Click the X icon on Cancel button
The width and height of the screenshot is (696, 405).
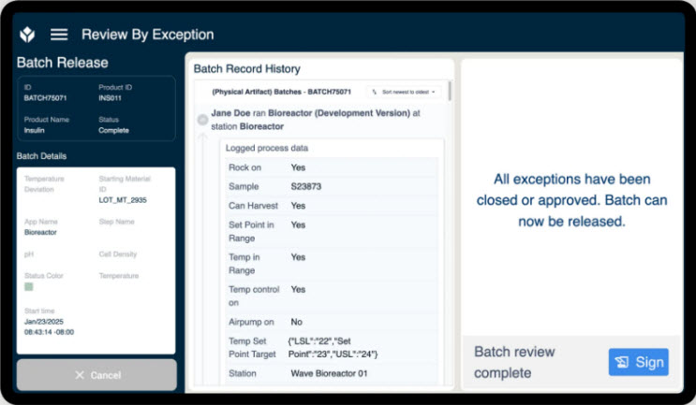click(x=79, y=375)
